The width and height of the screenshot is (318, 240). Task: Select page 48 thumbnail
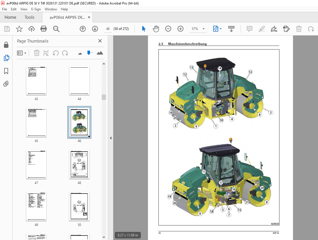(79, 164)
